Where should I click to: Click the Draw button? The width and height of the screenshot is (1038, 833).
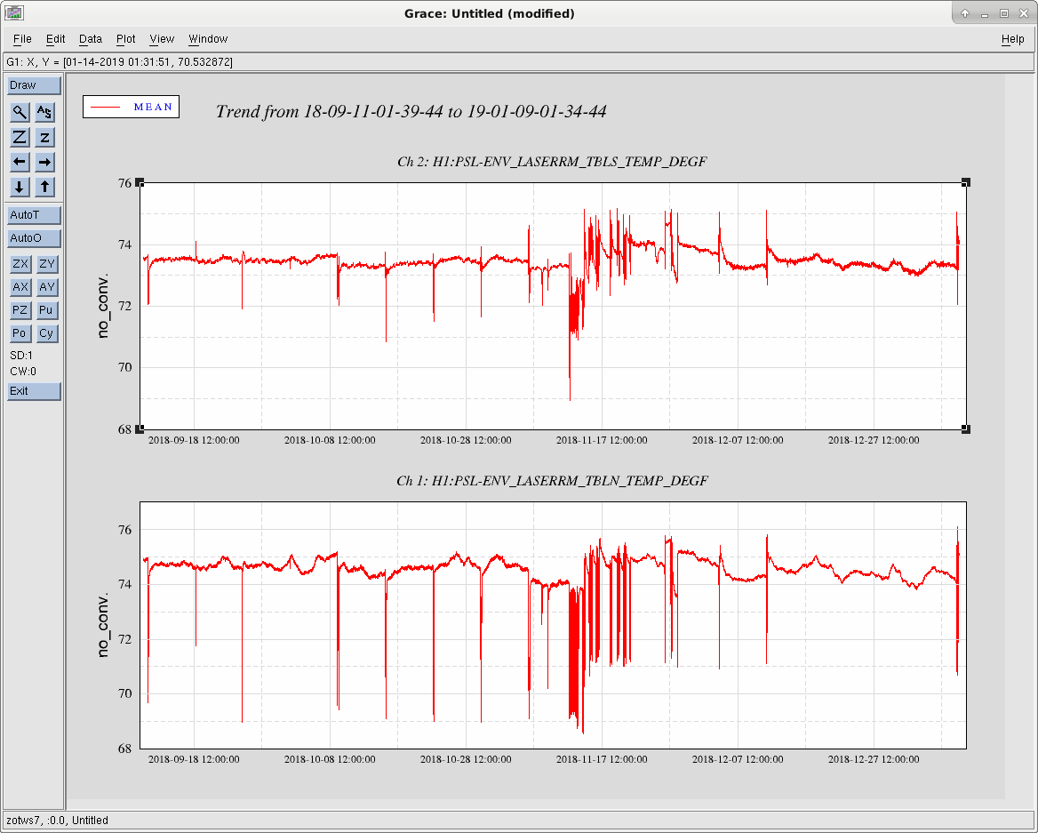pyautogui.click(x=35, y=85)
